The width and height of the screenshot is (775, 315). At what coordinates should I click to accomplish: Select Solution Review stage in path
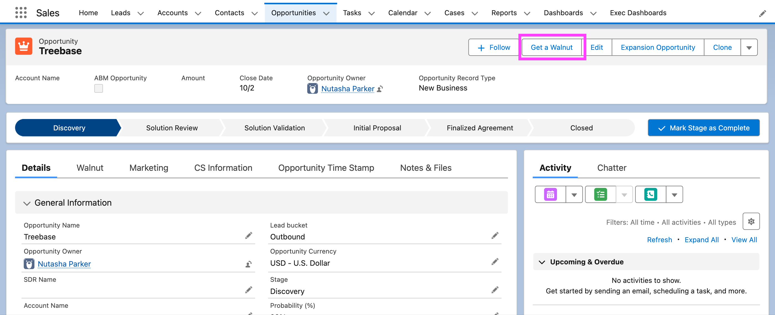tap(172, 128)
